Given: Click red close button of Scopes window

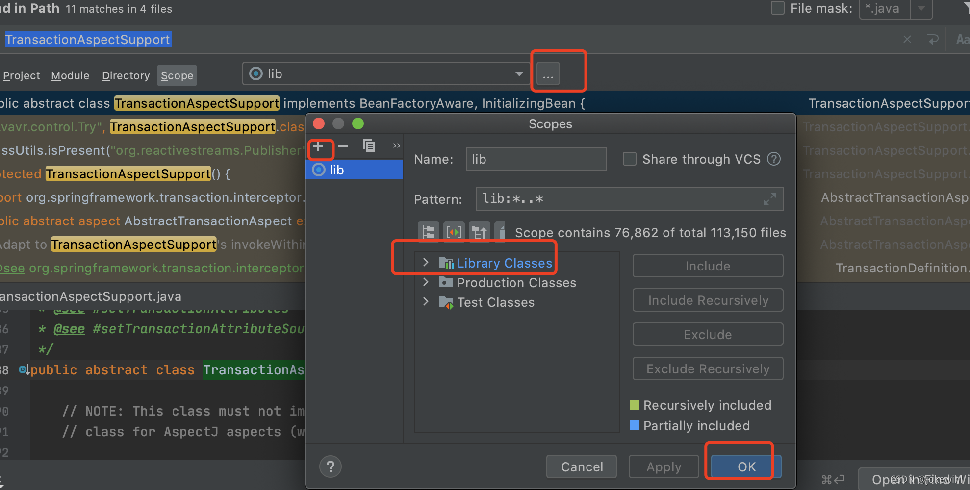Looking at the screenshot, I should click(x=319, y=123).
